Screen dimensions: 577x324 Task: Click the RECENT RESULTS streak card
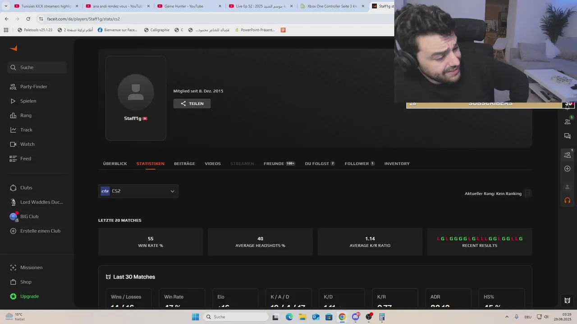pyautogui.click(x=480, y=242)
